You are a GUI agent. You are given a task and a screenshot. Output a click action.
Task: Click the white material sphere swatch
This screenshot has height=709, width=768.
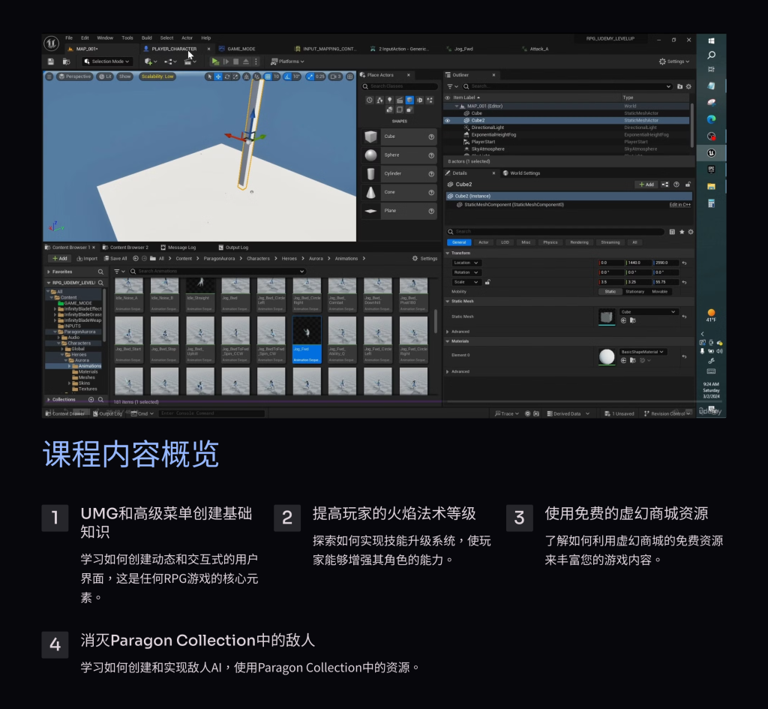pos(607,356)
